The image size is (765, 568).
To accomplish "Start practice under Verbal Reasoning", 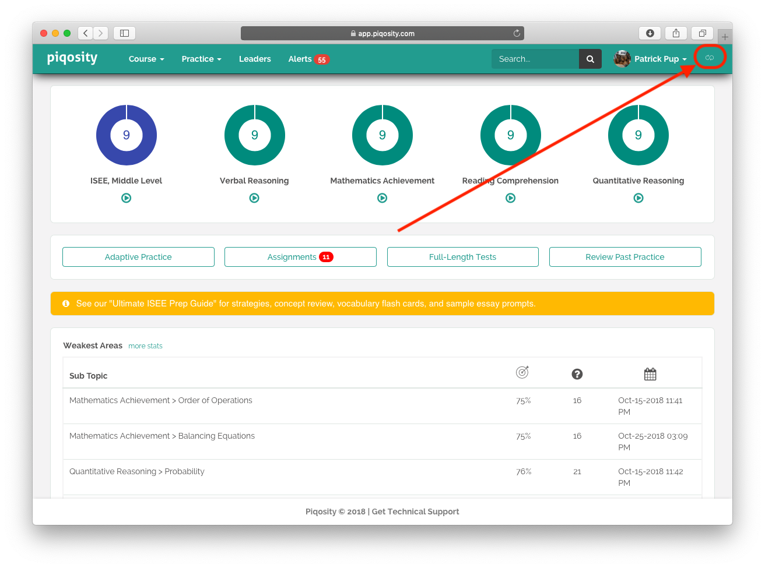I will tap(254, 198).
